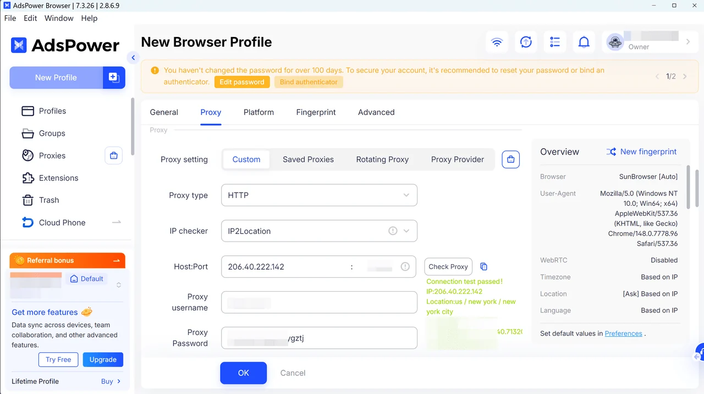Click the Proxy Password input field
704x394 pixels.
click(x=319, y=338)
